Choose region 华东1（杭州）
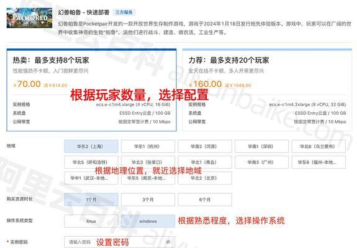Viewport: 357px width, 248px height. [x=148, y=146]
